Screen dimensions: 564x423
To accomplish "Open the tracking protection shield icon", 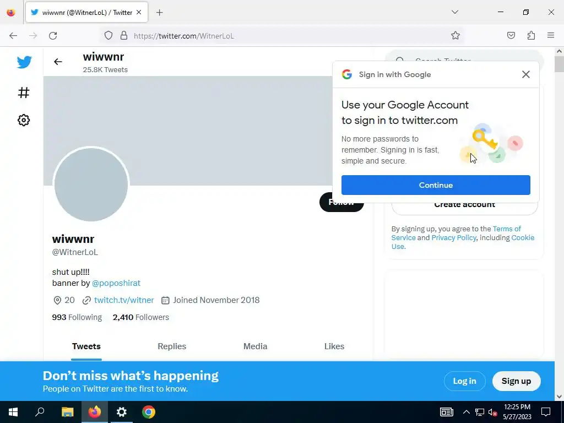I will pyautogui.click(x=109, y=36).
